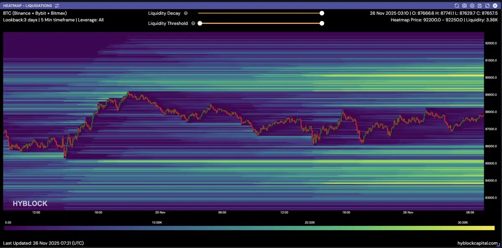This screenshot has width=502, height=248.
Task: Click the 83000.0 price axis label
Action: pyautogui.click(x=491, y=198)
